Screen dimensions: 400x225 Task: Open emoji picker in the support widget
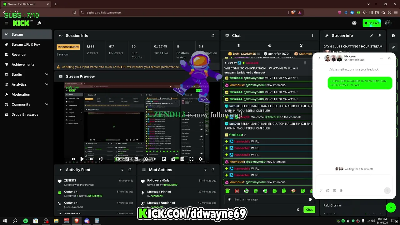(327, 191)
